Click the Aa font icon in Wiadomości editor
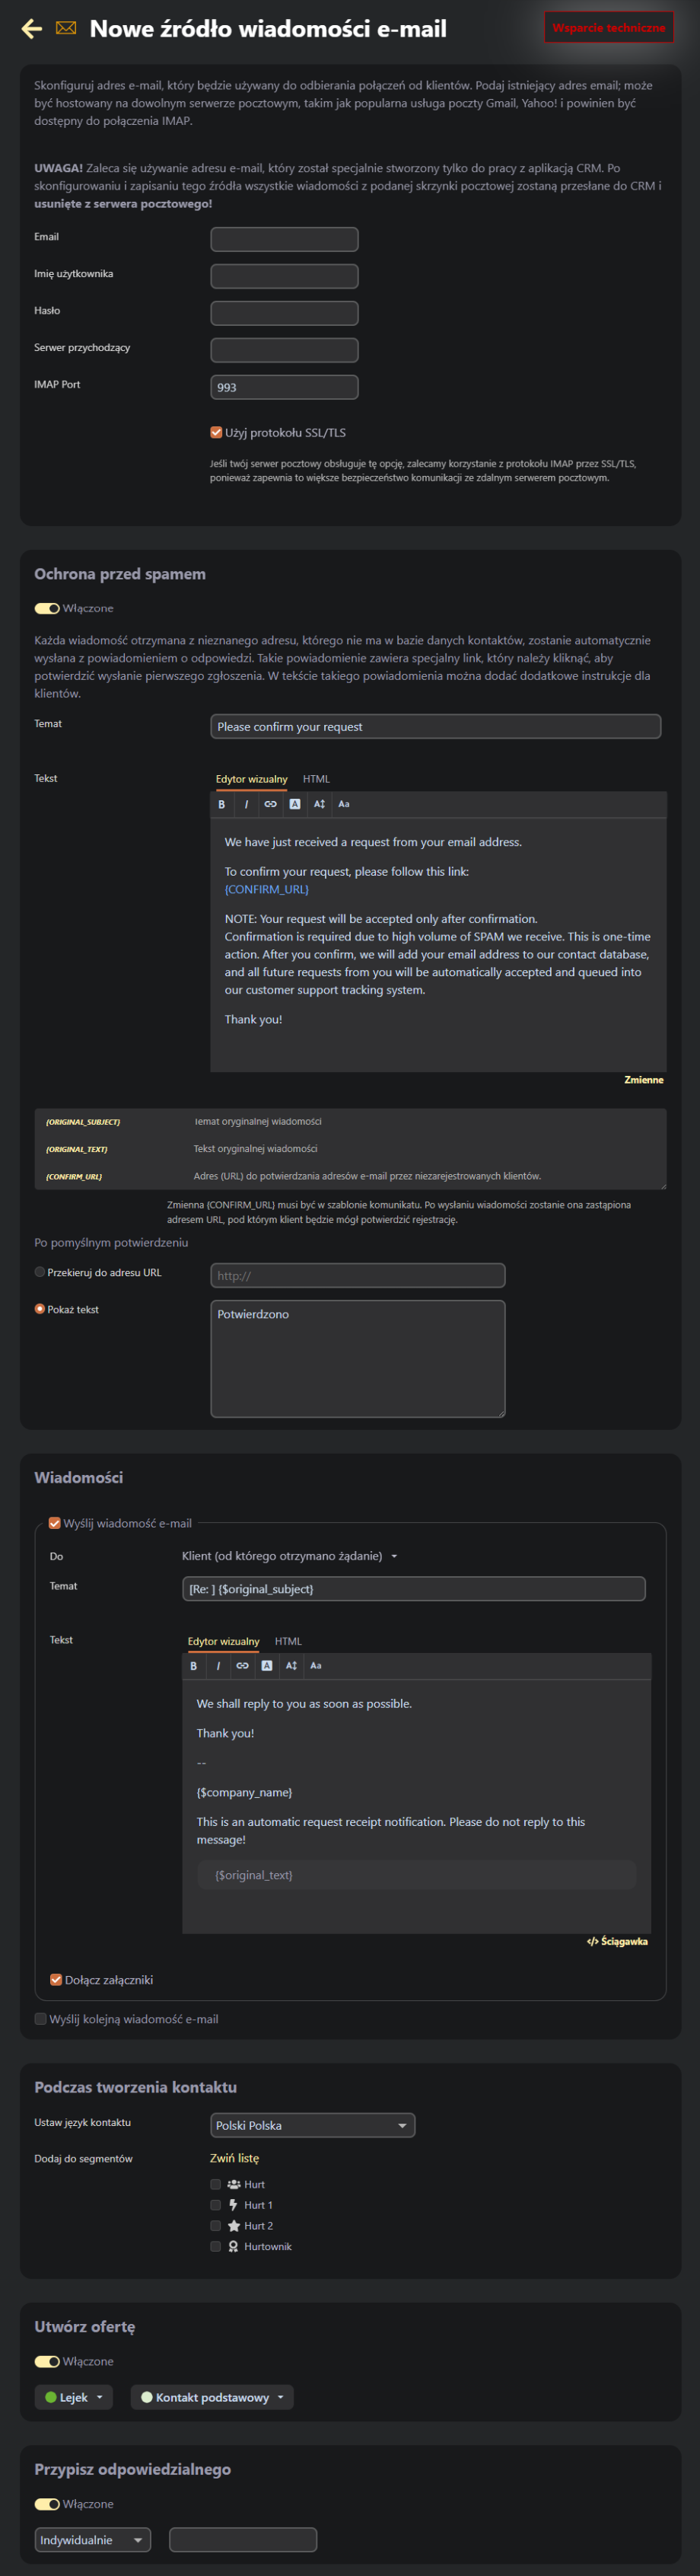The width and height of the screenshot is (700, 2576). tap(316, 1665)
